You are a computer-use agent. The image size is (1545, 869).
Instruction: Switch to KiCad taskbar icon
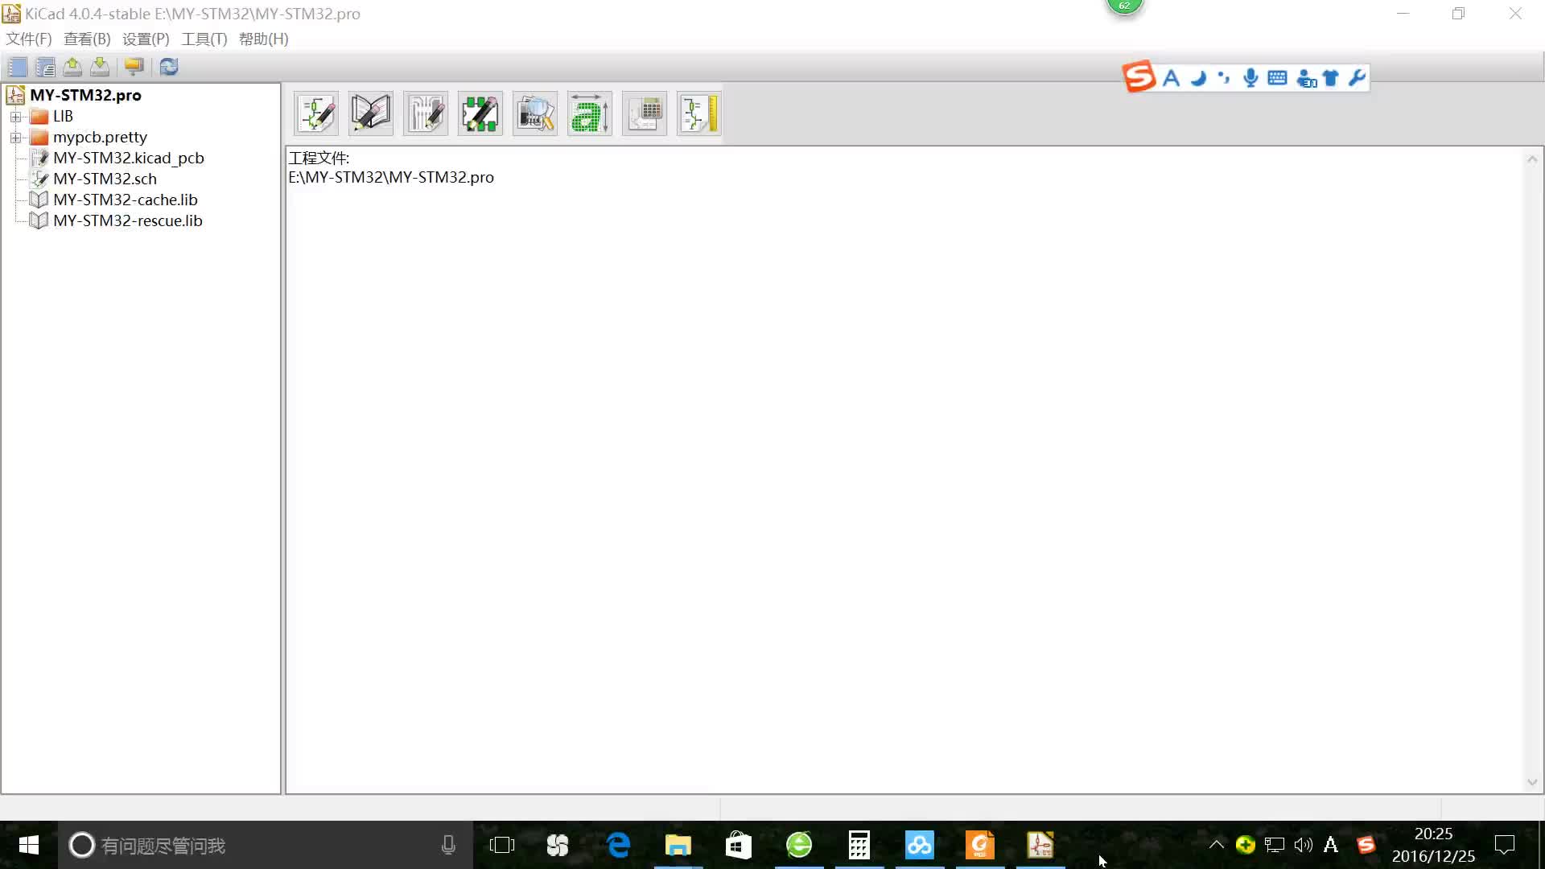(1040, 845)
